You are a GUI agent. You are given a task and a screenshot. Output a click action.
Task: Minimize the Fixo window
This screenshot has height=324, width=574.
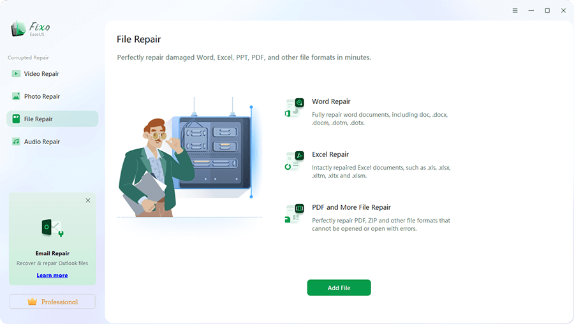531,11
